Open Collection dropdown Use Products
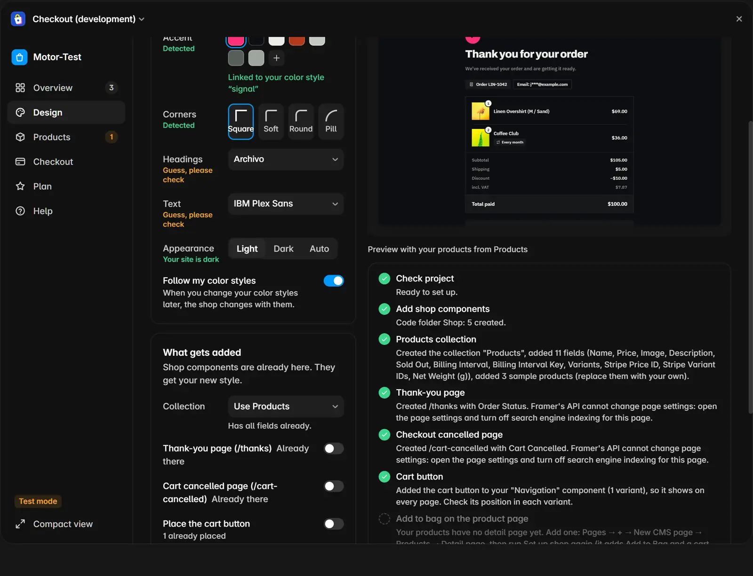The width and height of the screenshot is (753, 576). (286, 407)
